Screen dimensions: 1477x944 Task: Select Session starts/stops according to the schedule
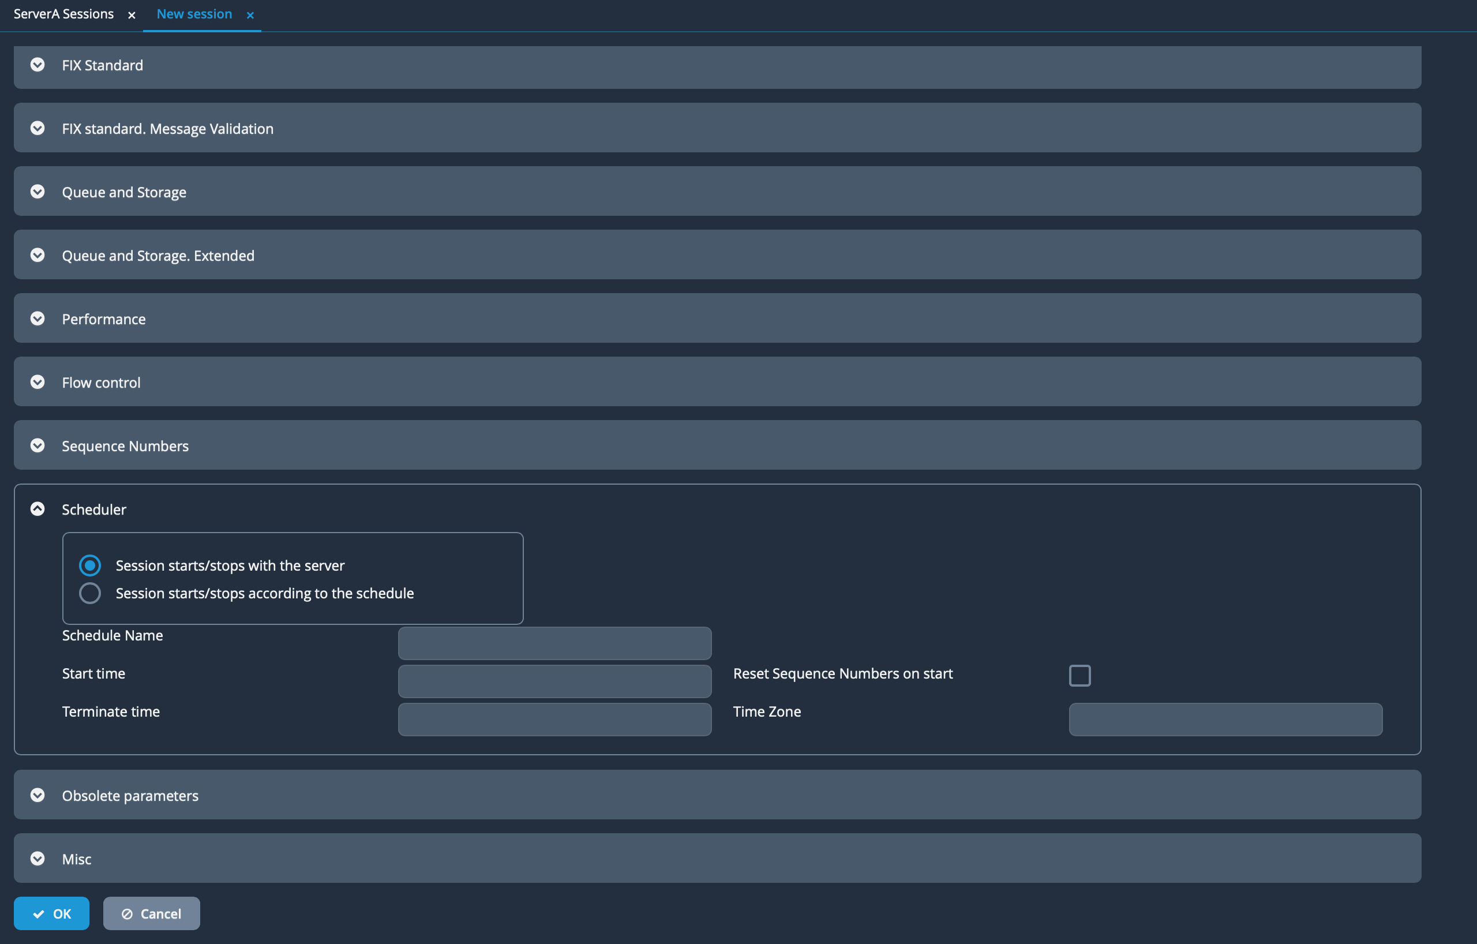coord(90,593)
